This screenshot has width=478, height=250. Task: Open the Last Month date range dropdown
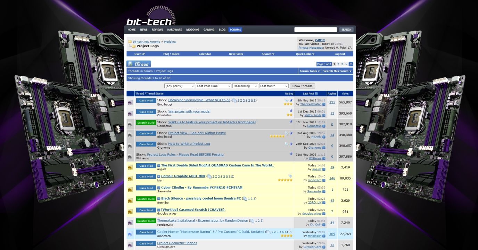(274, 86)
